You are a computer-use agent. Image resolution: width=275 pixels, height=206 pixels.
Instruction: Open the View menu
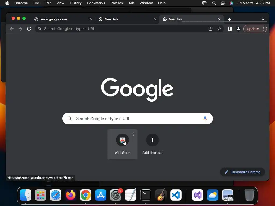click(x=60, y=3)
